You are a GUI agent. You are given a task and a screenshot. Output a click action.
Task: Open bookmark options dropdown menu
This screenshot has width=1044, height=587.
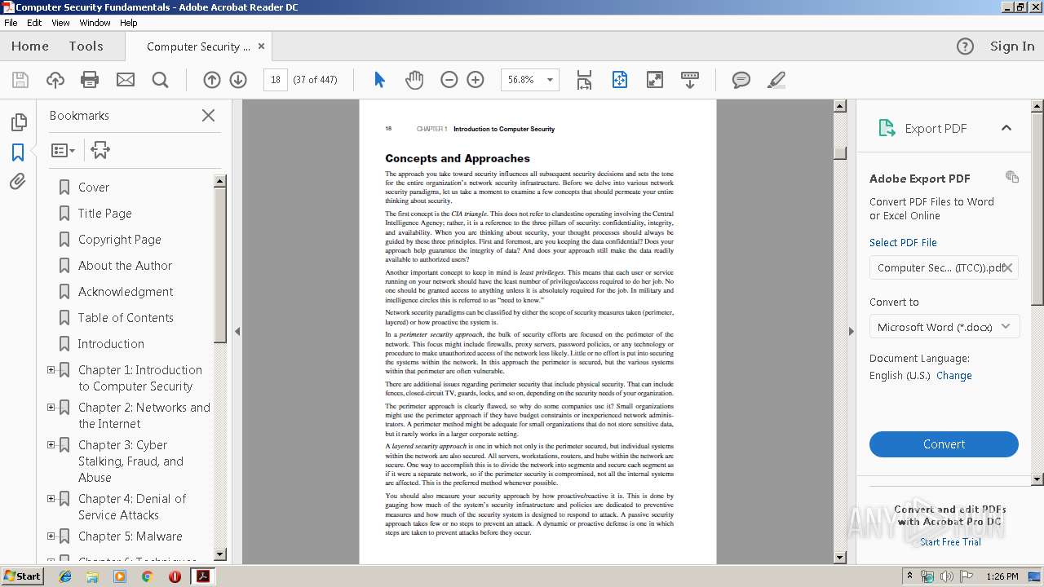click(x=63, y=150)
